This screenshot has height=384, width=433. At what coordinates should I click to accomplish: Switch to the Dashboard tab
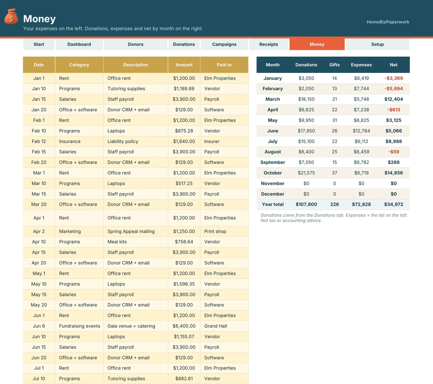(x=79, y=44)
